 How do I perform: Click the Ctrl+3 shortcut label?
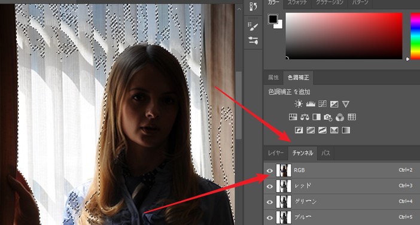[406, 186]
